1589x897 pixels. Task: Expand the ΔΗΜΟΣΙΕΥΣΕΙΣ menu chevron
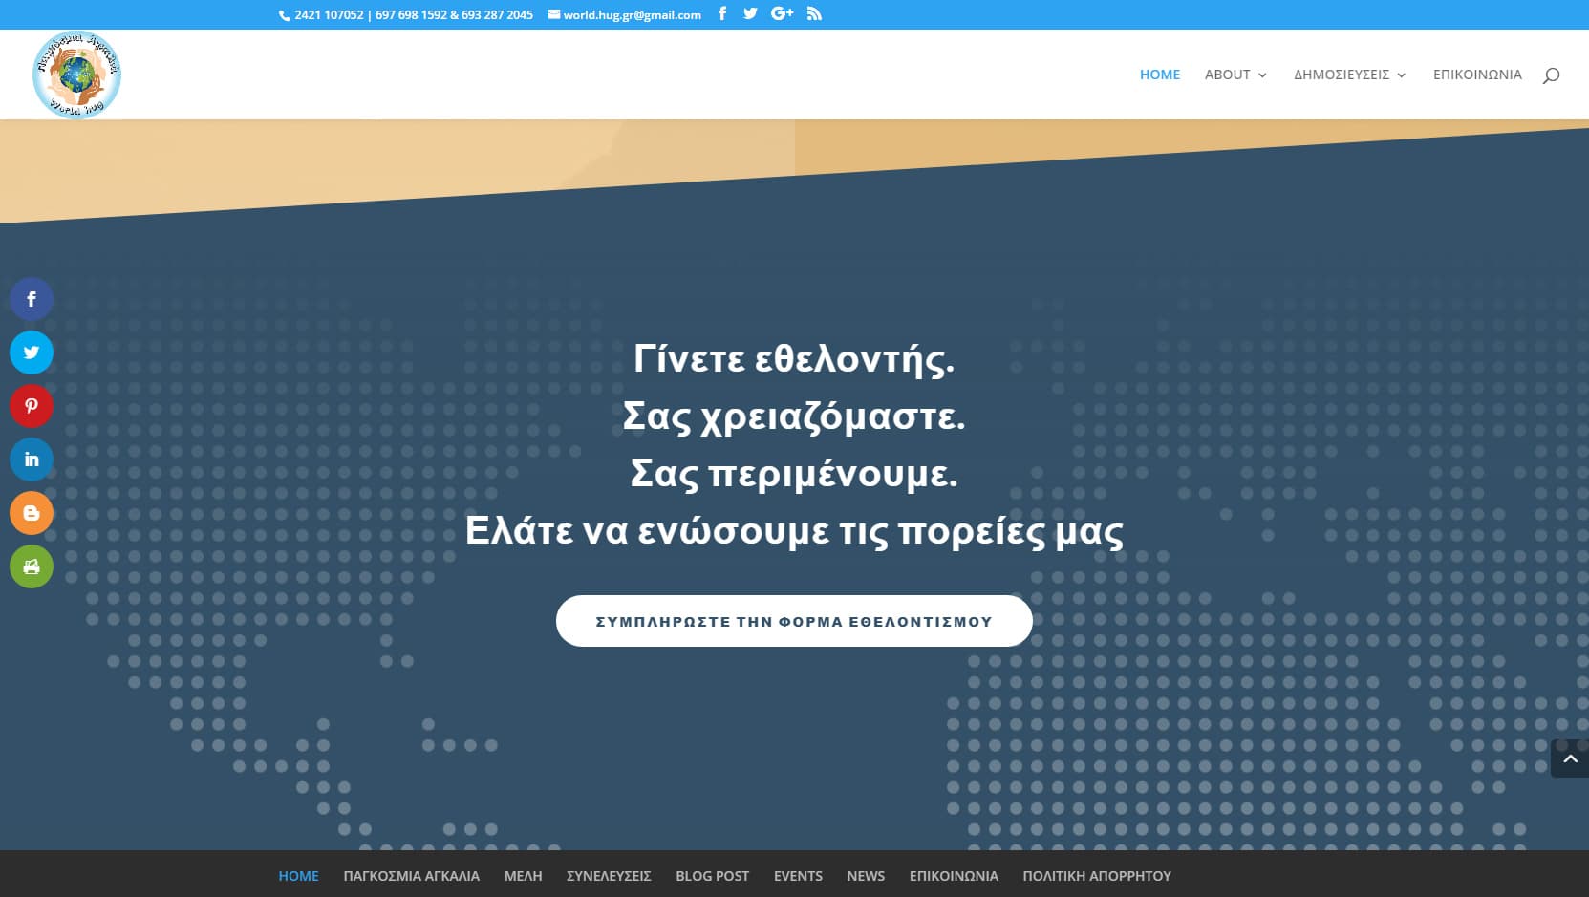coord(1402,75)
